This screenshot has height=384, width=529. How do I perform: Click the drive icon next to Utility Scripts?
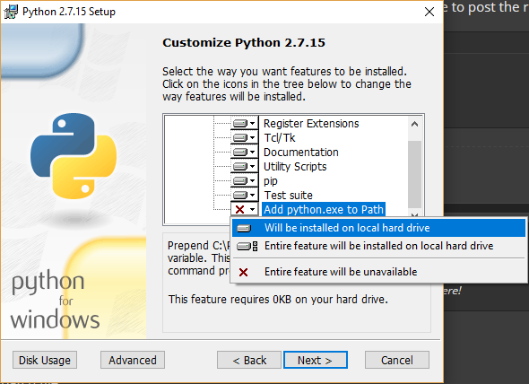[240, 167]
